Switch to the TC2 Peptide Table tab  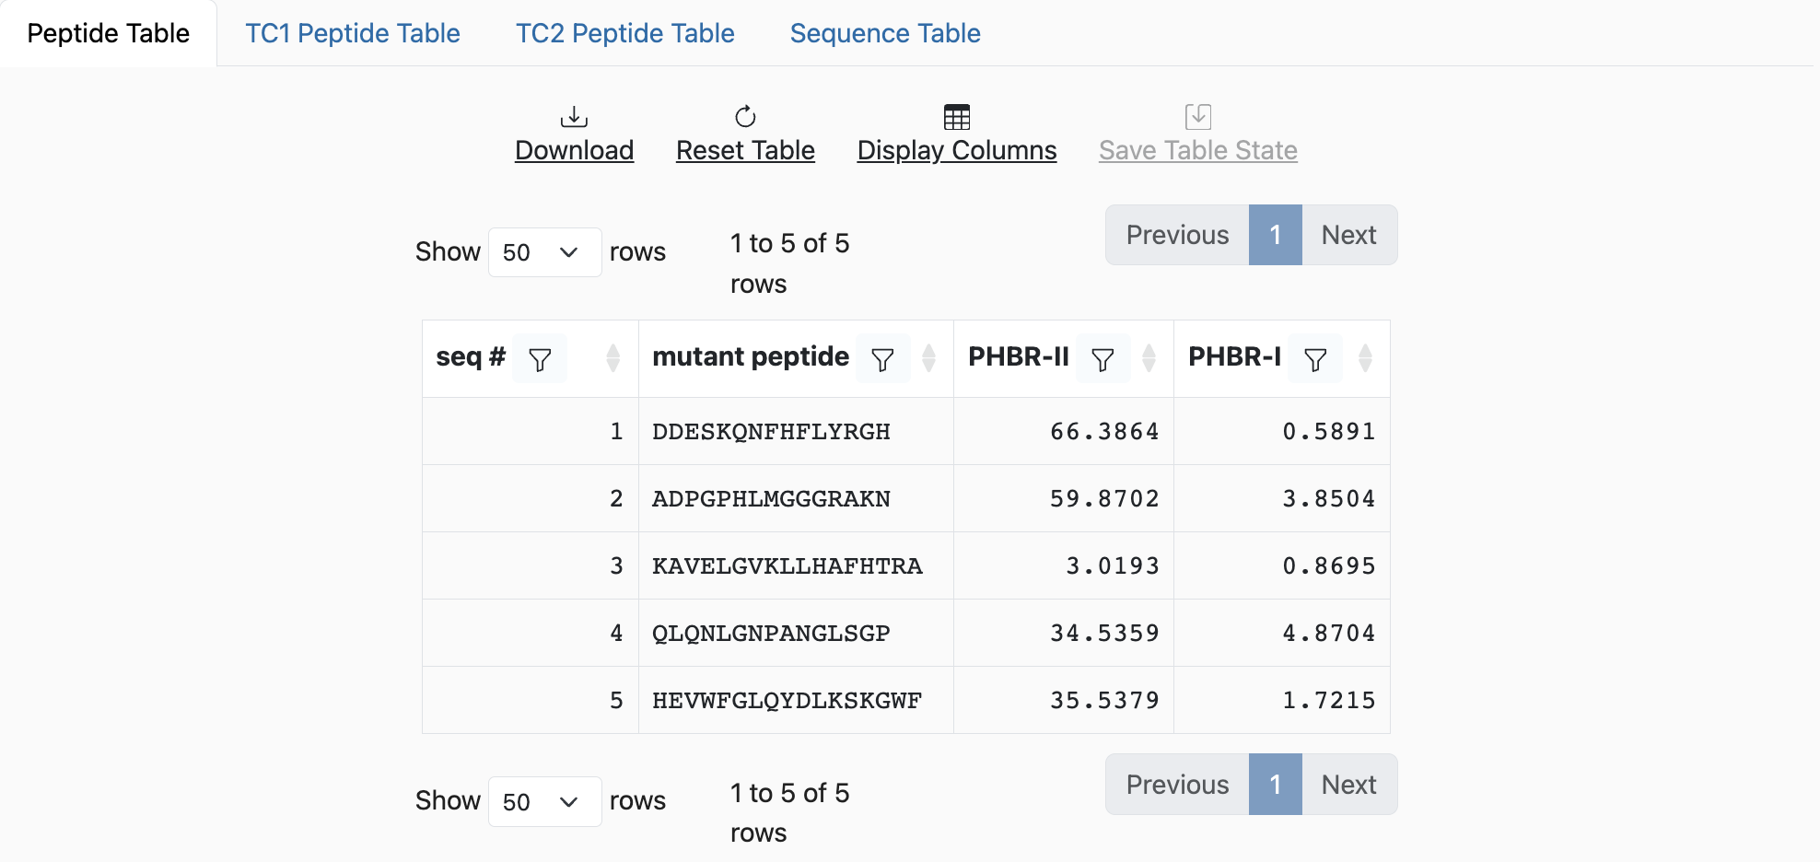coord(624,33)
